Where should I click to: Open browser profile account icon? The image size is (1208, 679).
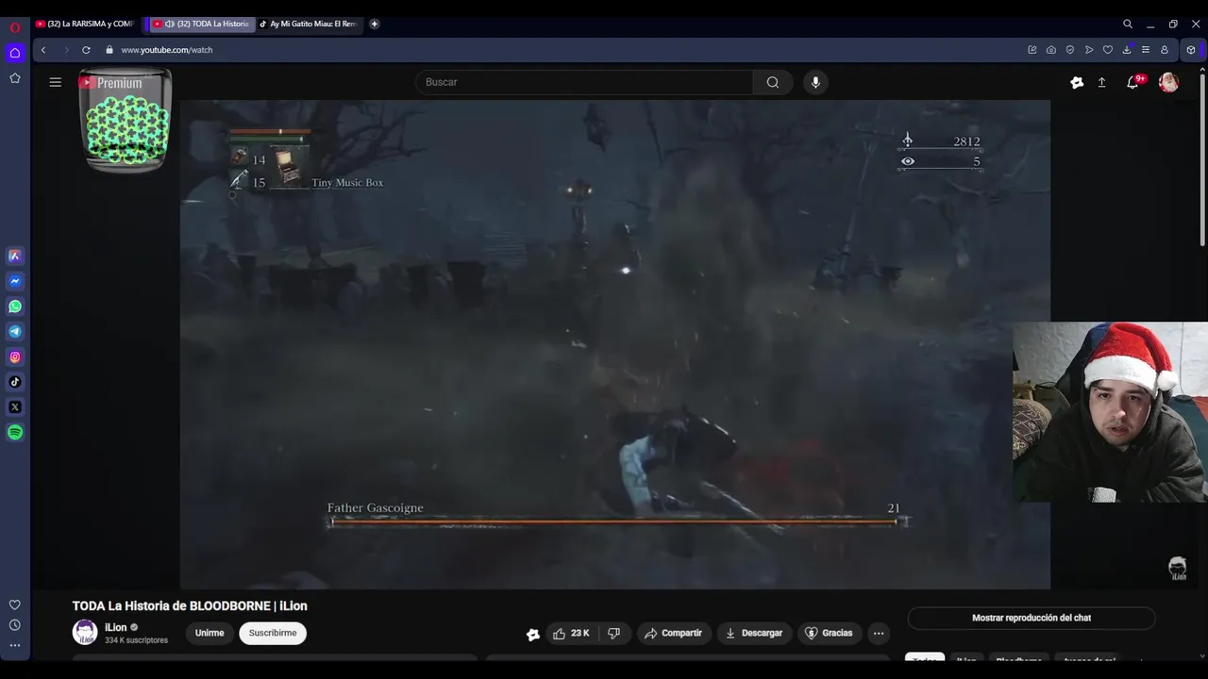[1164, 50]
